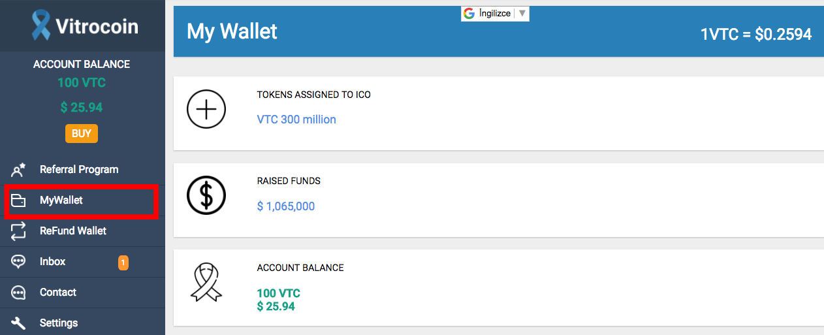Click the dollar circle Raised Funds icon

(206, 195)
